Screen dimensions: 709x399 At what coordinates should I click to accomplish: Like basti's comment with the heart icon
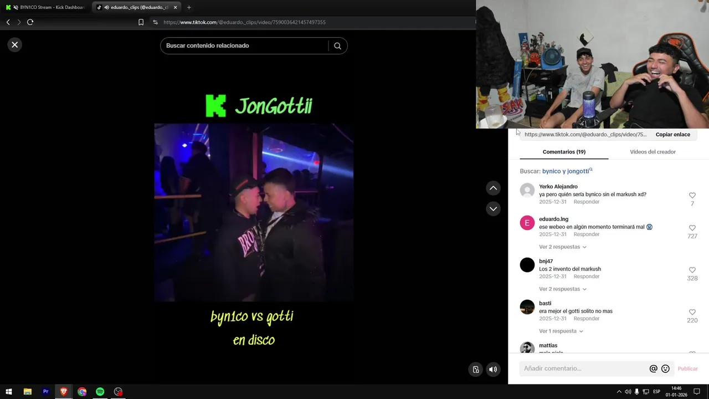692,312
